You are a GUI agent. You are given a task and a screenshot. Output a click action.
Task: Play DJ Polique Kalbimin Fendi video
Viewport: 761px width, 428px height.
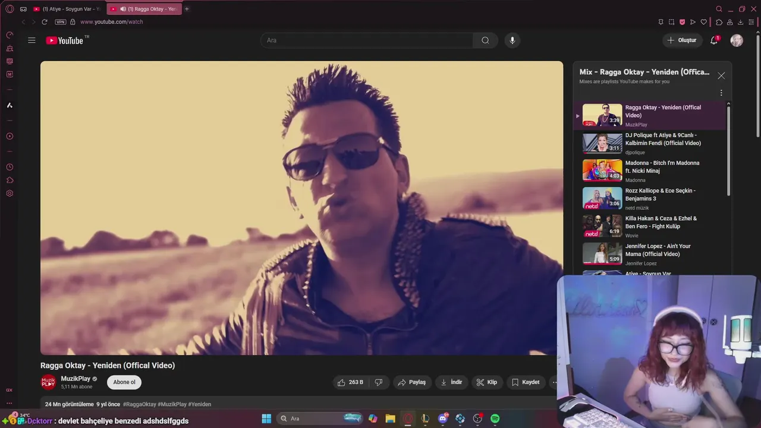point(650,143)
